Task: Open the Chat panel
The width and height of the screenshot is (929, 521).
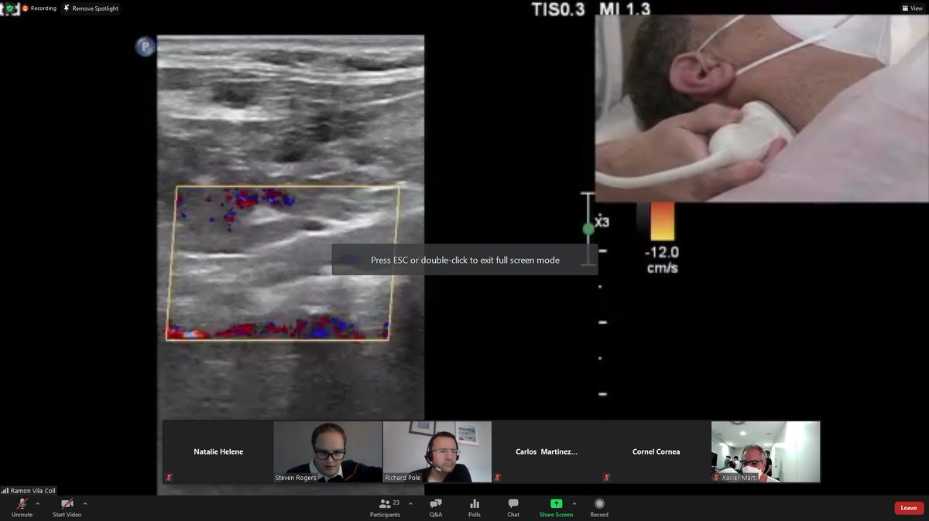Action: tap(513, 507)
